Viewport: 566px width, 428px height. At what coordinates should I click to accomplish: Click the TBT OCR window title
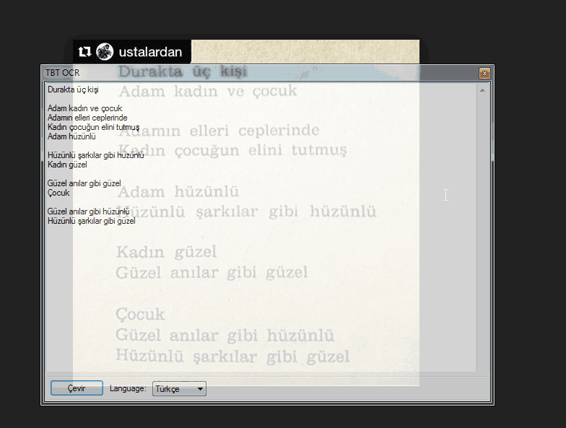[62, 73]
